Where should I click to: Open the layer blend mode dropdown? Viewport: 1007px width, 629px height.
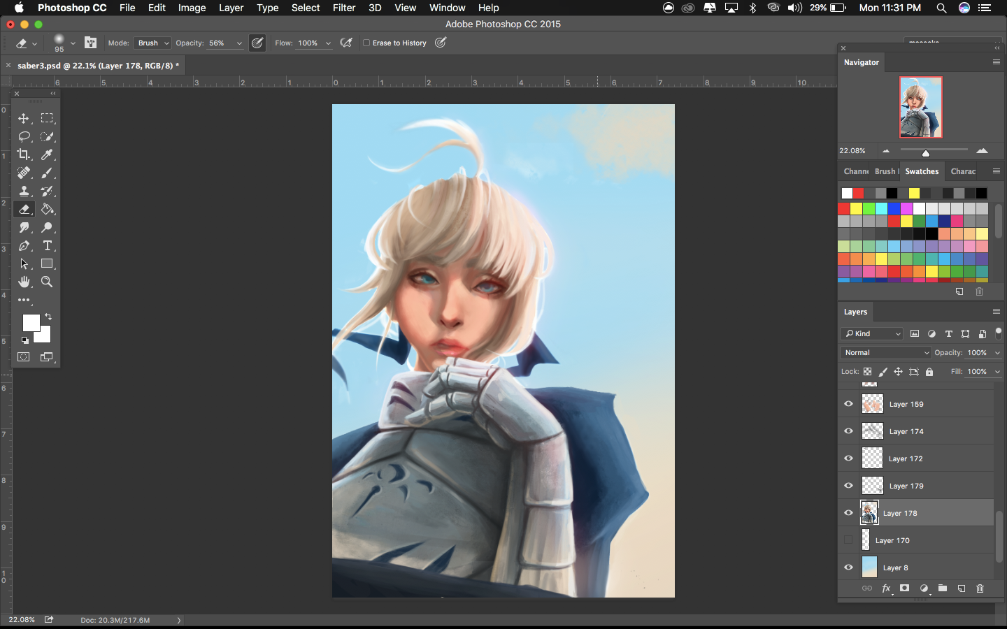886,352
